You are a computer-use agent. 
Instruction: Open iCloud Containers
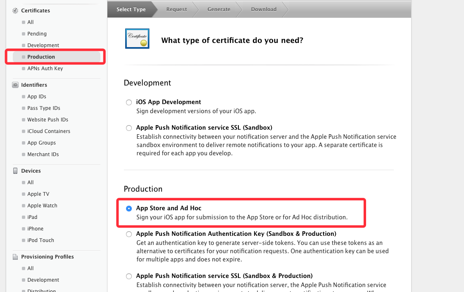click(49, 131)
